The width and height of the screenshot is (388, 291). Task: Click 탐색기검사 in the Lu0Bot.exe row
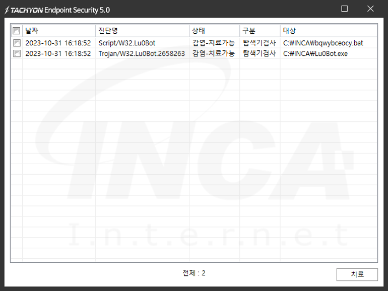click(260, 54)
